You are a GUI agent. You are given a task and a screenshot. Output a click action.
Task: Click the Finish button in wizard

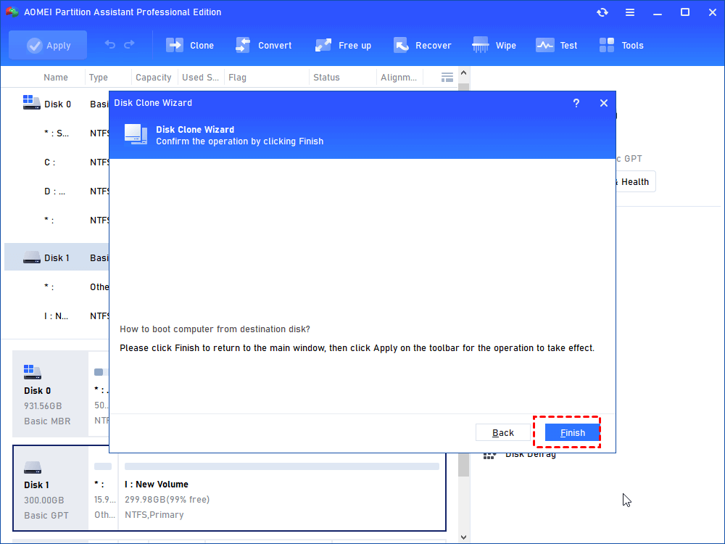pos(573,432)
